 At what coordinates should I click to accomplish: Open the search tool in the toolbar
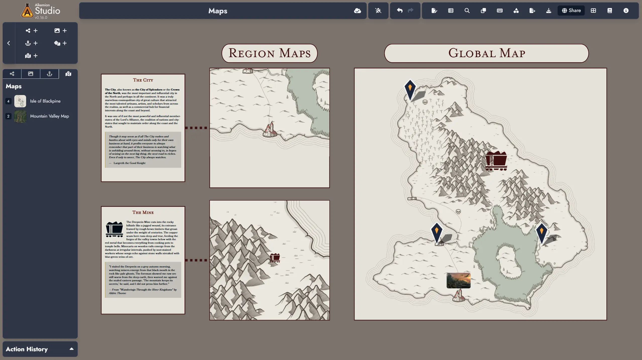point(466,11)
